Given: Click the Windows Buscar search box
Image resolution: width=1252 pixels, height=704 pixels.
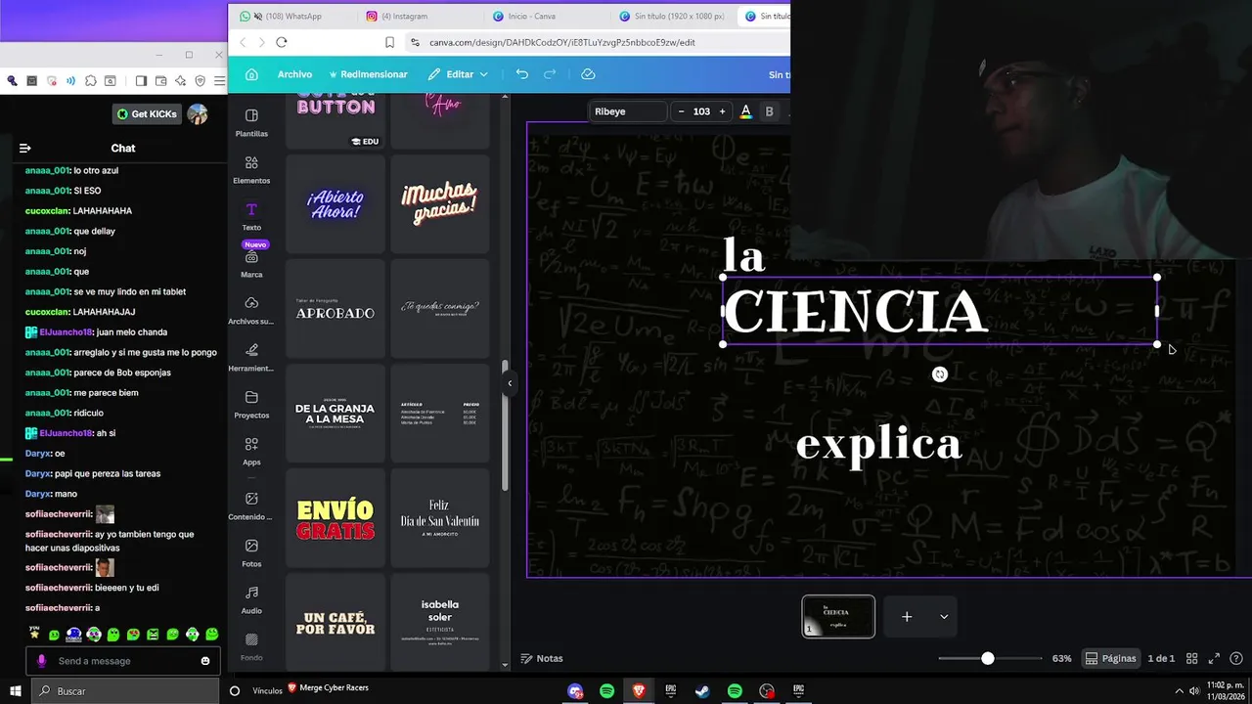Looking at the screenshot, I should point(127,691).
